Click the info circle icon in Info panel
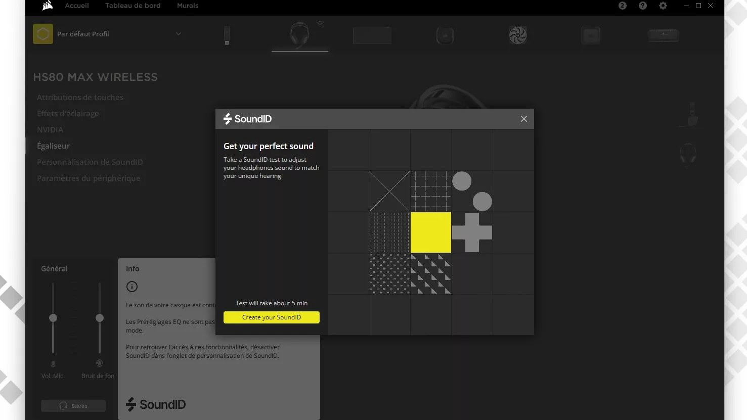This screenshot has width=747, height=420. click(132, 287)
